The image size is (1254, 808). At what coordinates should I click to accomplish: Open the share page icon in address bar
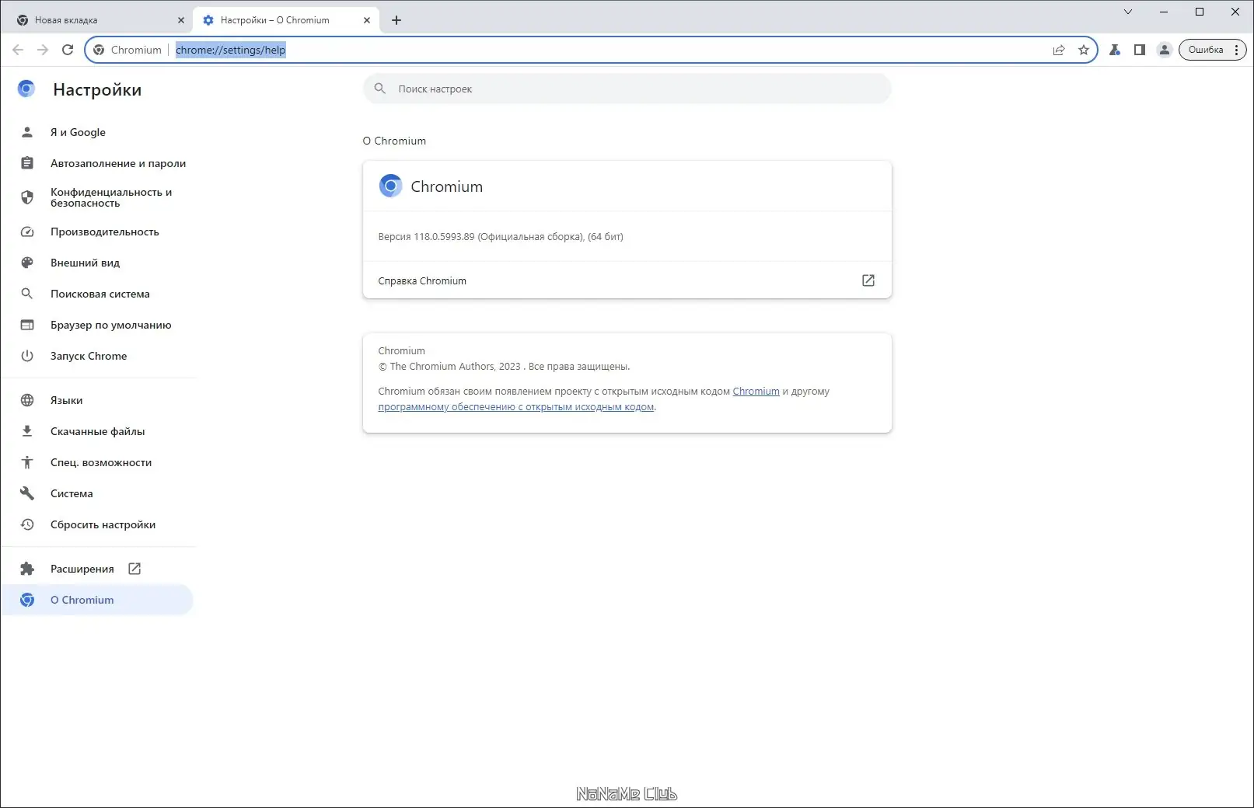pyautogui.click(x=1059, y=50)
